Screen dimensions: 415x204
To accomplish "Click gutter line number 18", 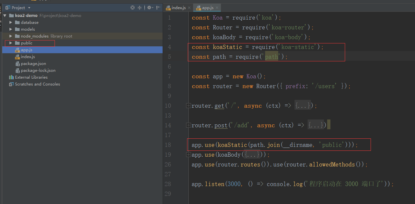I will (168, 145).
